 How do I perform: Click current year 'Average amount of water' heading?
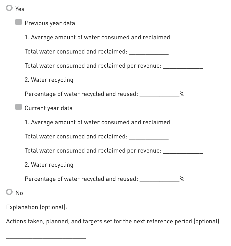[x=97, y=122]
